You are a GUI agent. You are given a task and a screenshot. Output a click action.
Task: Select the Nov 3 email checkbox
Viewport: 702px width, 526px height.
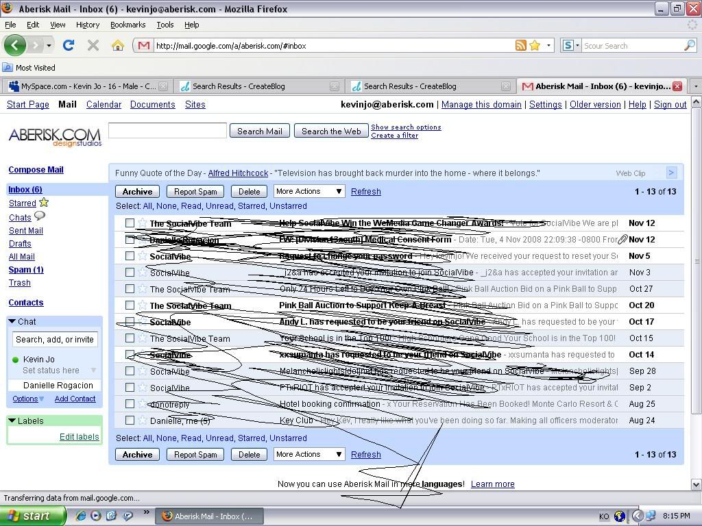pyautogui.click(x=130, y=272)
